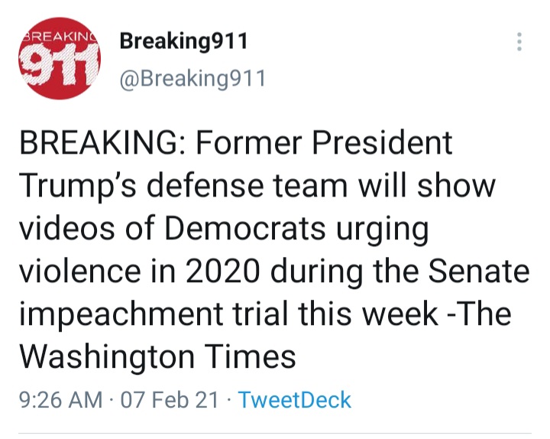Open the Breaking911 red circular profile avatar

(60, 58)
